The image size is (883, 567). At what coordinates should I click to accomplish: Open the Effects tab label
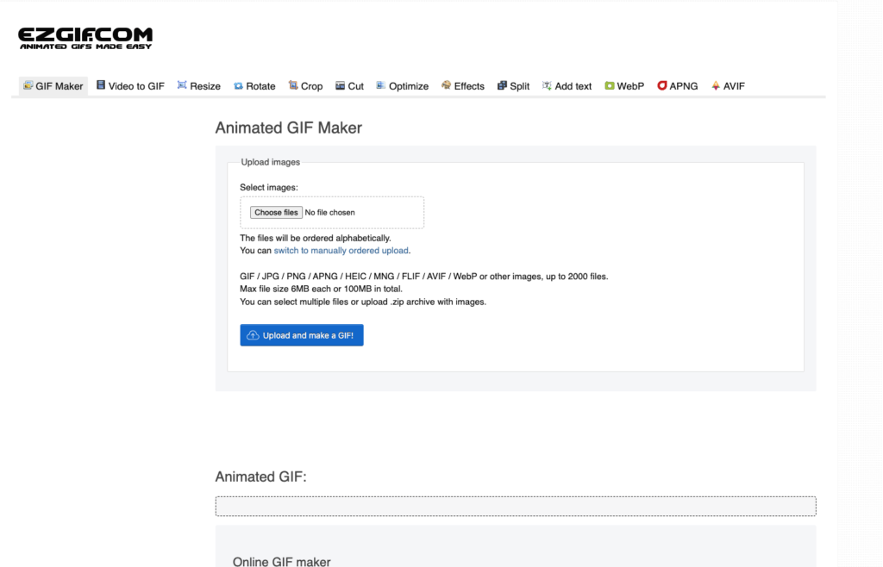pos(469,86)
